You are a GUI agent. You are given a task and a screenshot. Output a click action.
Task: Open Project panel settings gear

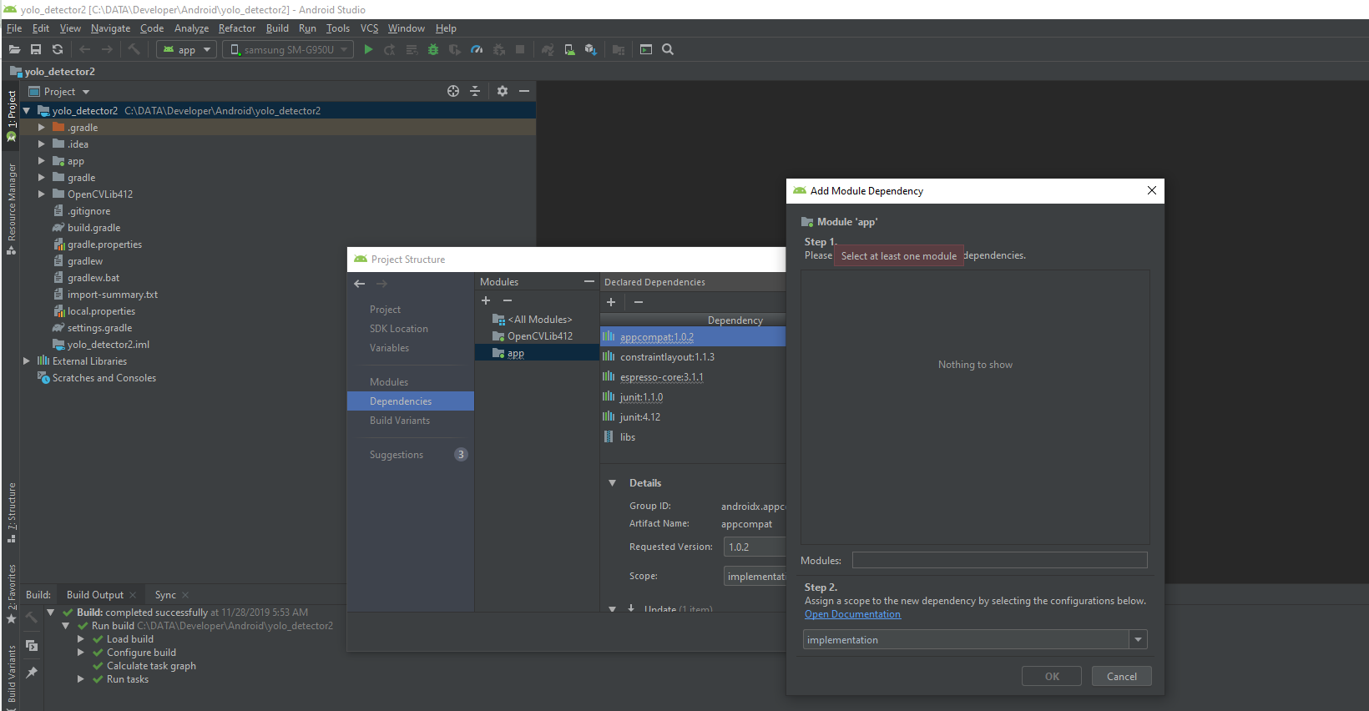(x=503, y=91)
